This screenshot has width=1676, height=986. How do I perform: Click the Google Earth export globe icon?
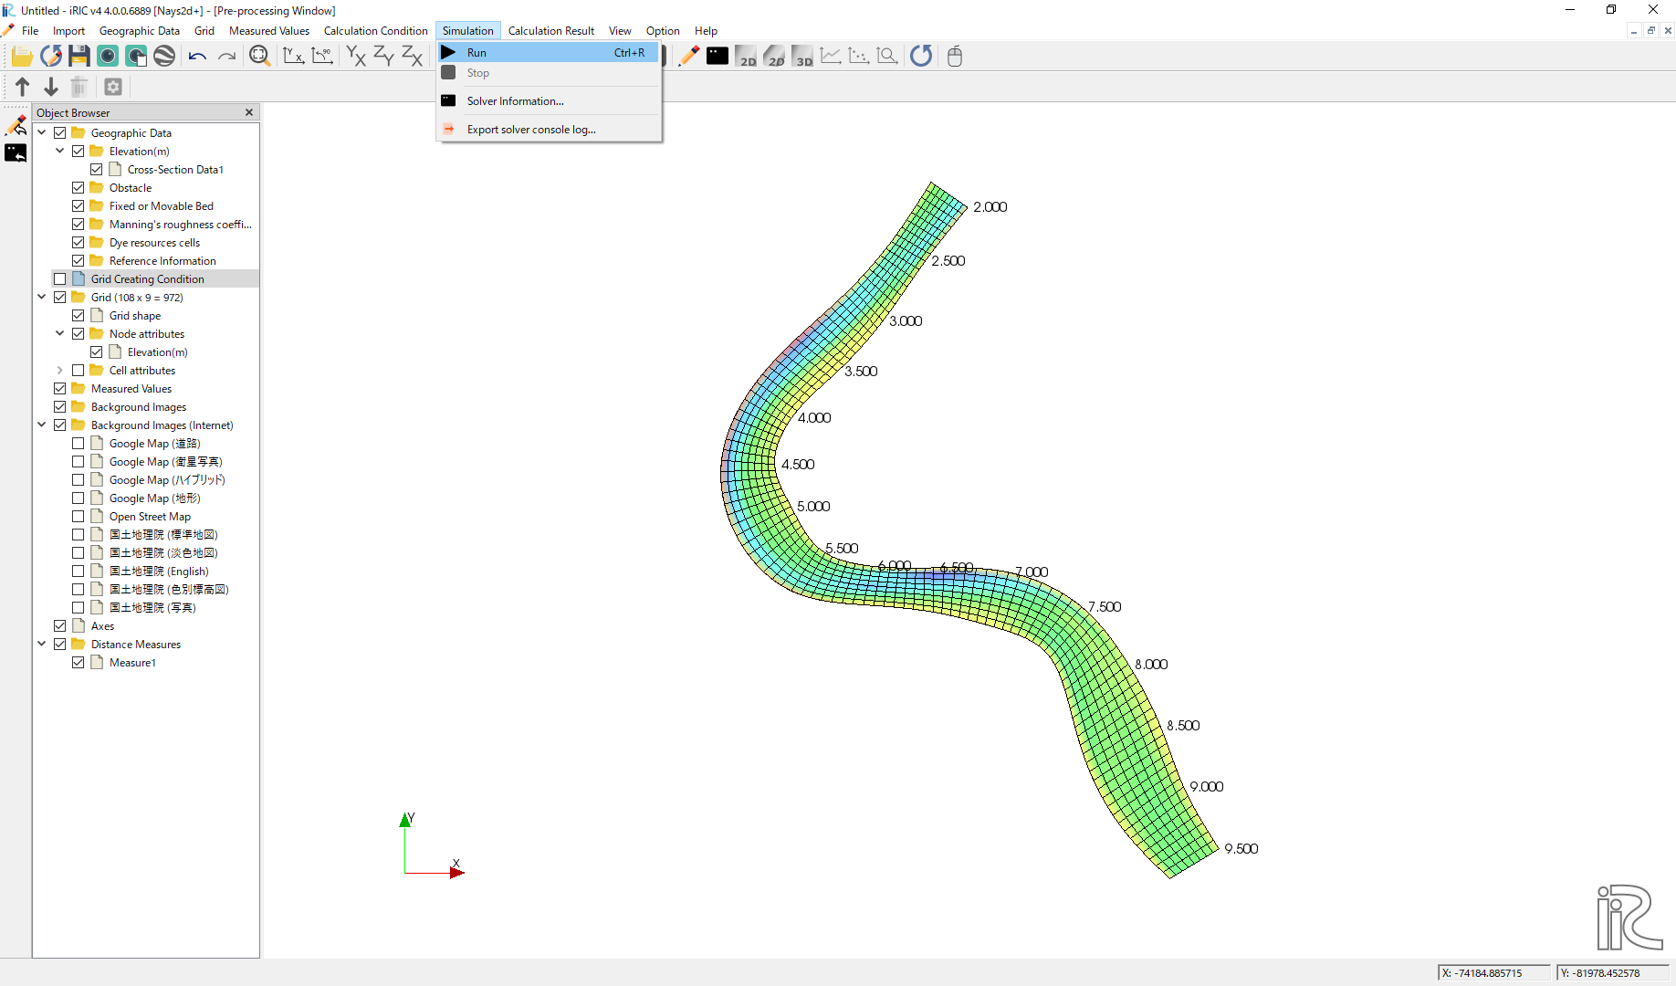tap(164, 57)
